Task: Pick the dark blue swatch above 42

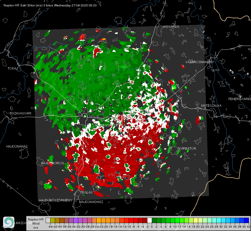Action: click(x=247, y=220)
